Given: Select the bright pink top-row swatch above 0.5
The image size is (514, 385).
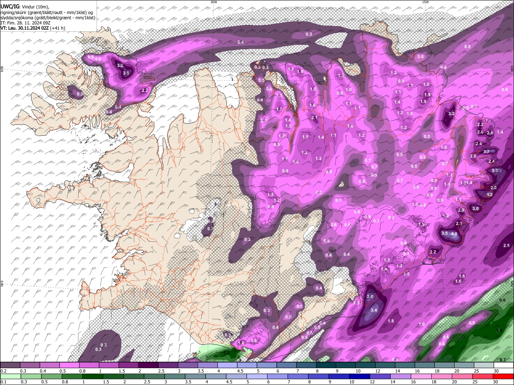Looking at the screenshot, I should click(69, 365).
